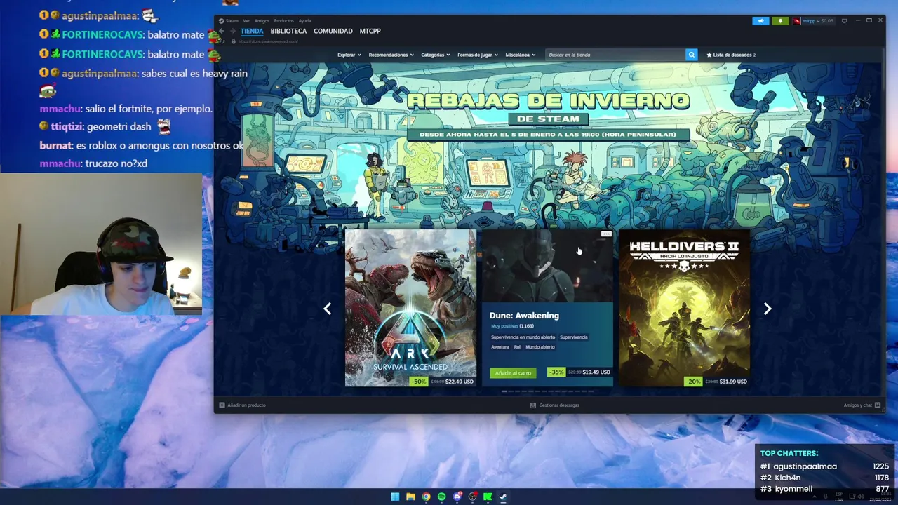Viewport: 898px width, 505px height.
Task: Click the Rol tag on Dune card
Action: 517,347
